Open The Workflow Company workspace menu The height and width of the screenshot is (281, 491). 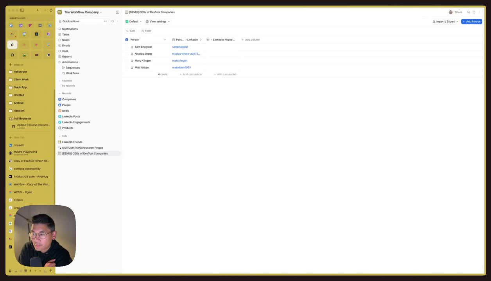click(x=82, y=12)
